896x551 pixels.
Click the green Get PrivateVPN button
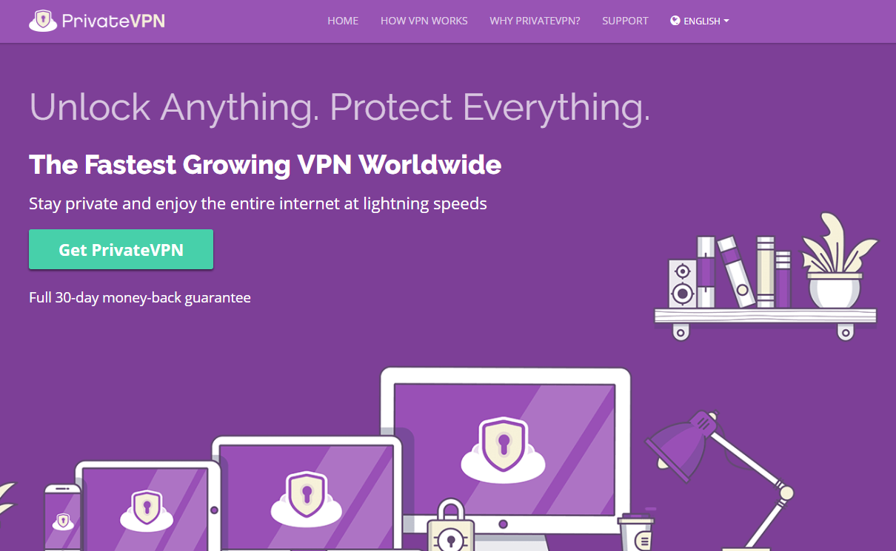click(121, 249)
